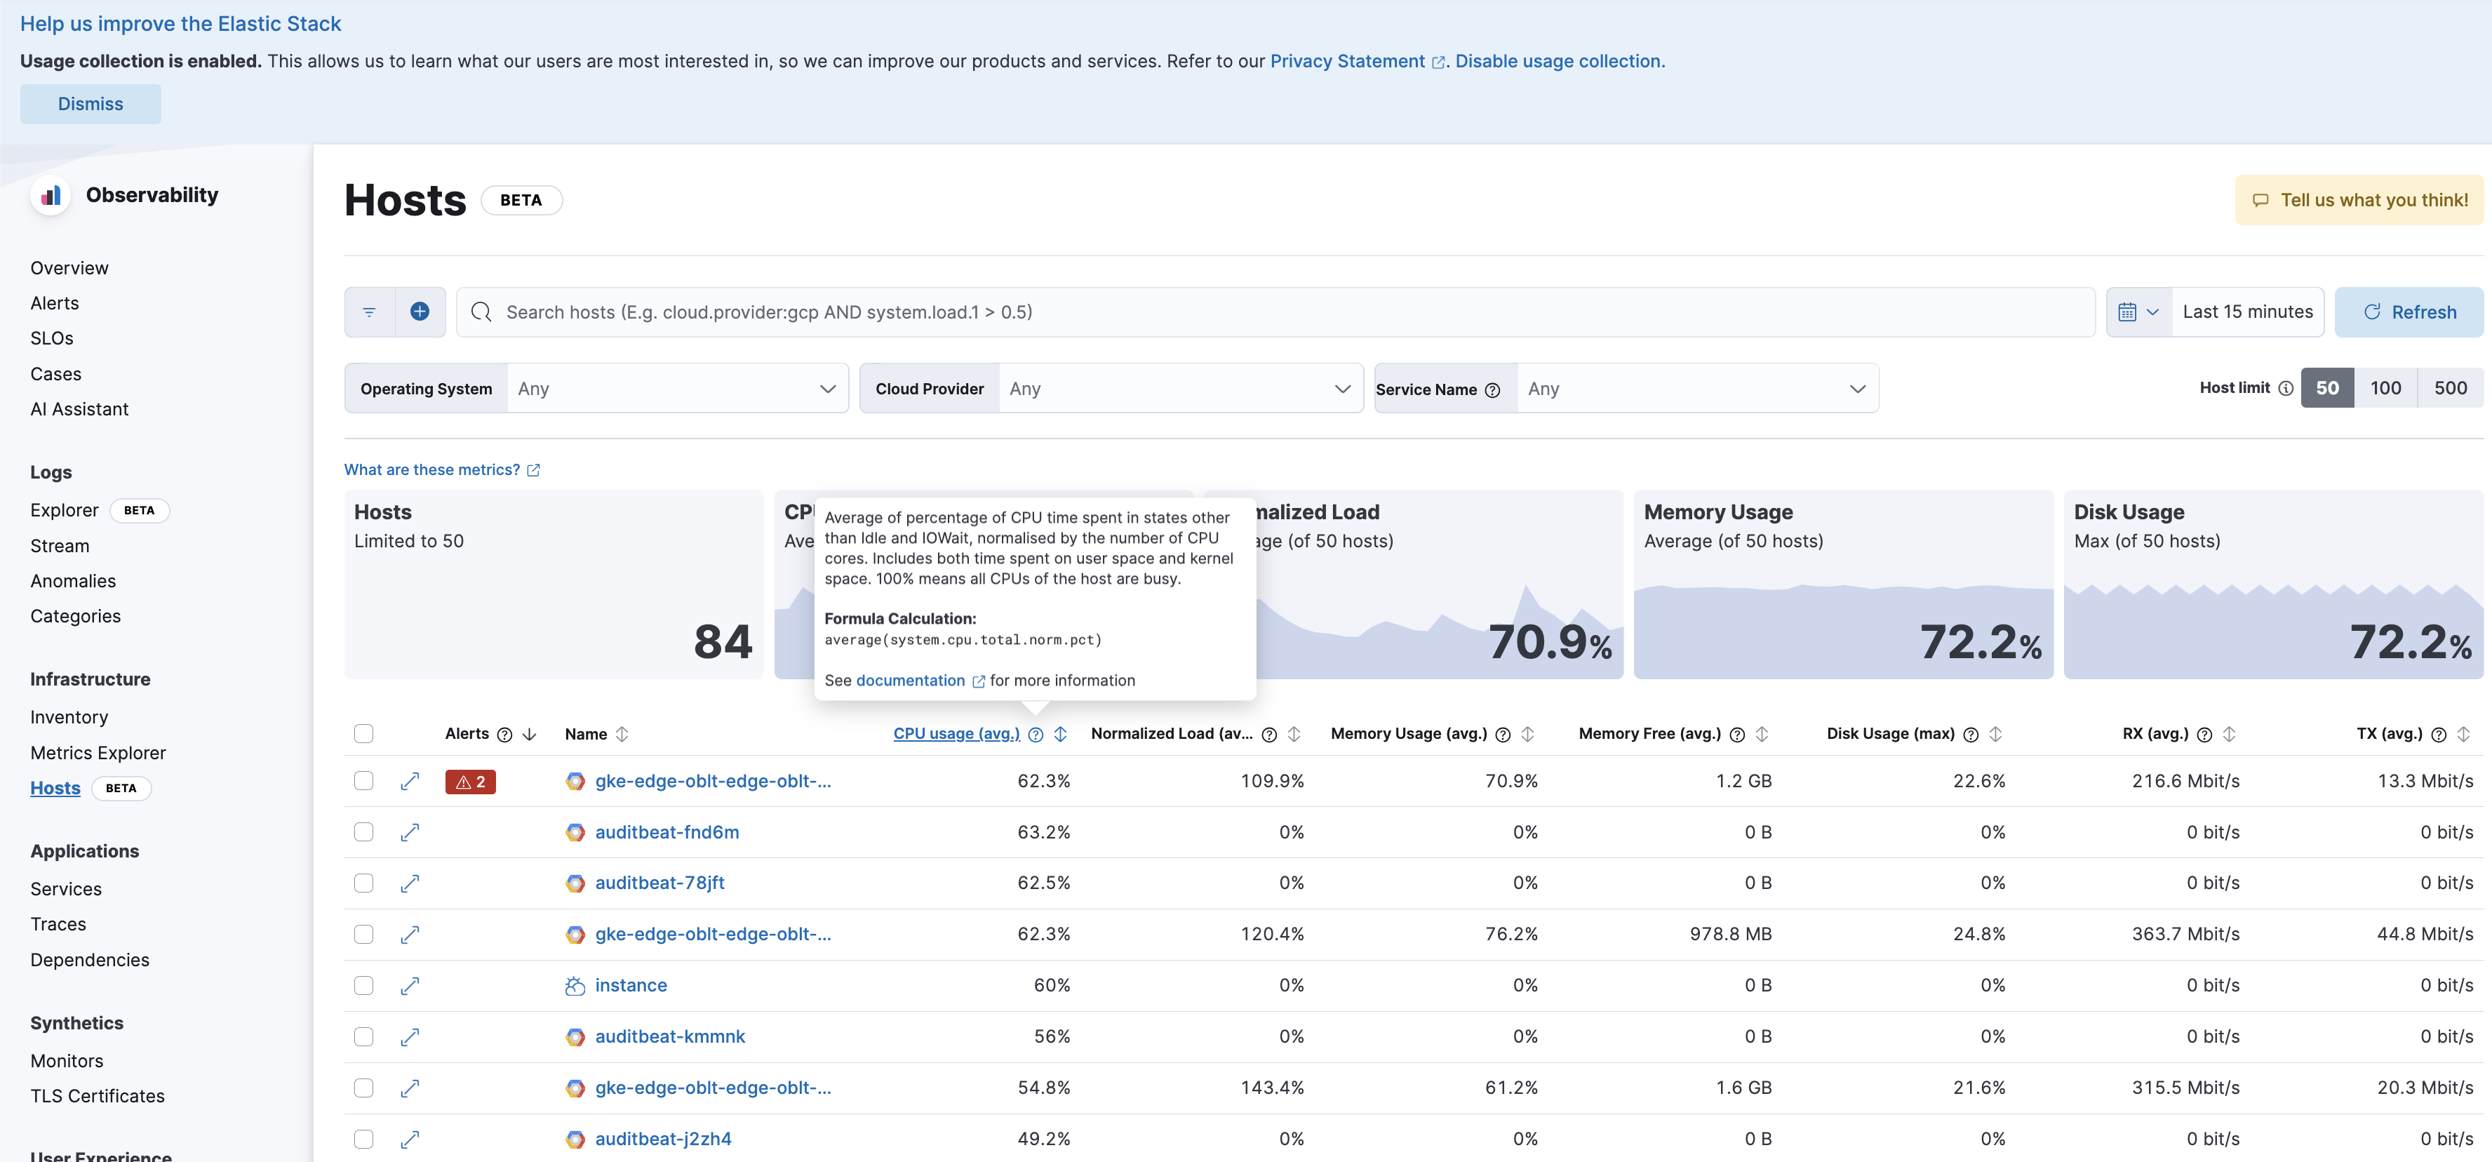This screenshot has height=1162, width=2492.
Task: Open the Privacy Statement link
Action: [1358, 61]
